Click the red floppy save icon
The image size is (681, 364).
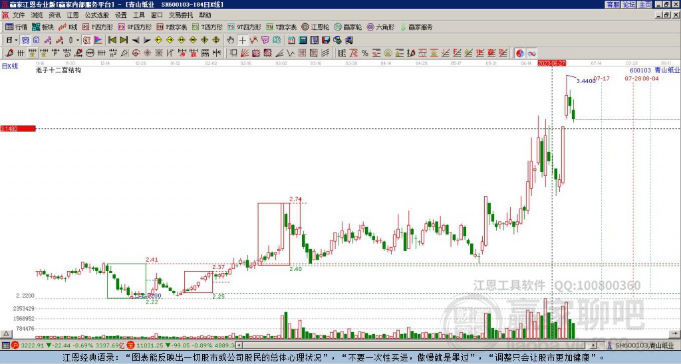[x=326, y=40]
